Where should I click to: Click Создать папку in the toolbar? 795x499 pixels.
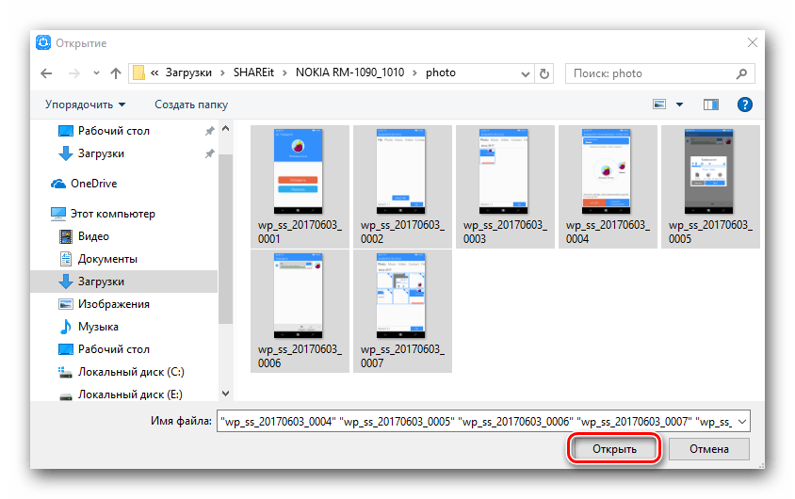click(x=191, y=105)
